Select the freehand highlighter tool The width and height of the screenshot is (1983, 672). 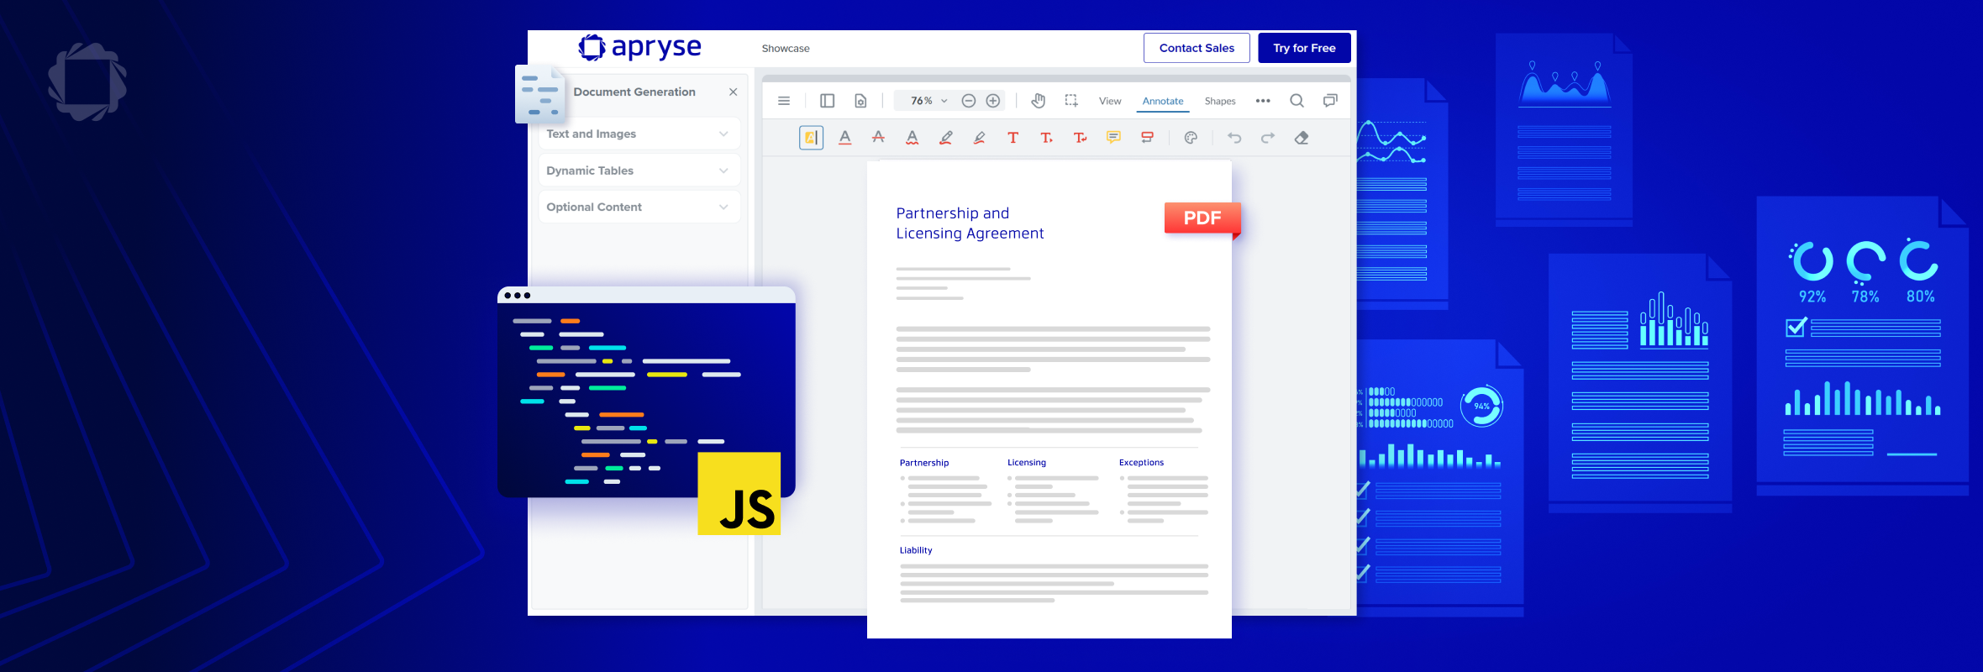pyautogui.click(x=980, y=138)
